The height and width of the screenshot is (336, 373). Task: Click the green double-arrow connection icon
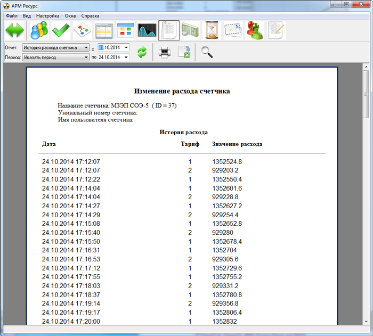click(15, 30)
